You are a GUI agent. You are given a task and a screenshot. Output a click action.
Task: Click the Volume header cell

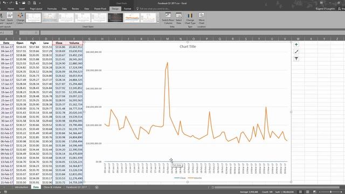tap(74, 43)
